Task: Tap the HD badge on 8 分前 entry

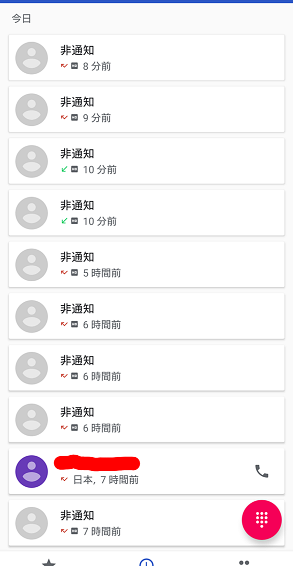Action: (74, 66)
